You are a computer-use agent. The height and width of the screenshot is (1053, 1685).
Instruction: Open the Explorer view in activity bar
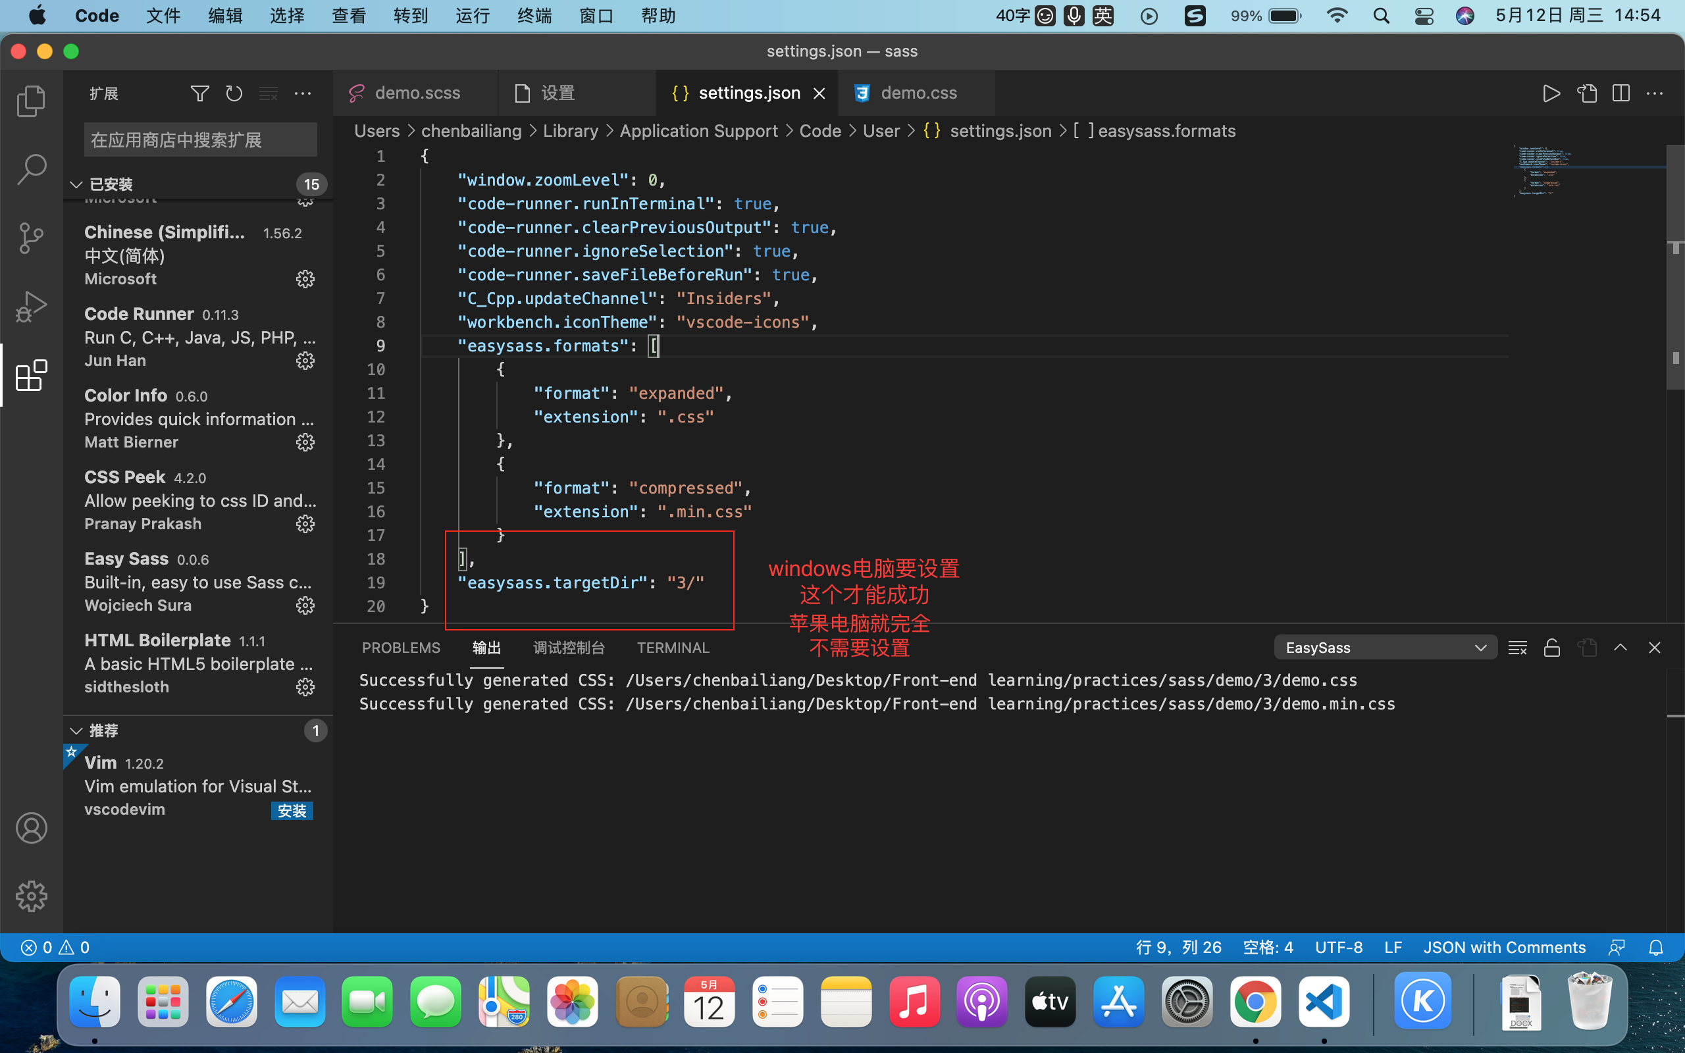coord(32,101)
